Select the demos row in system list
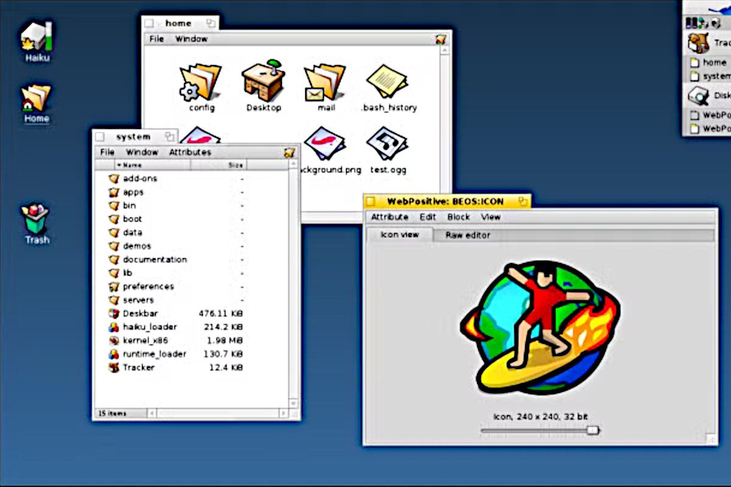The width and height of the screenshot is (731, 487). click(177, 246)
